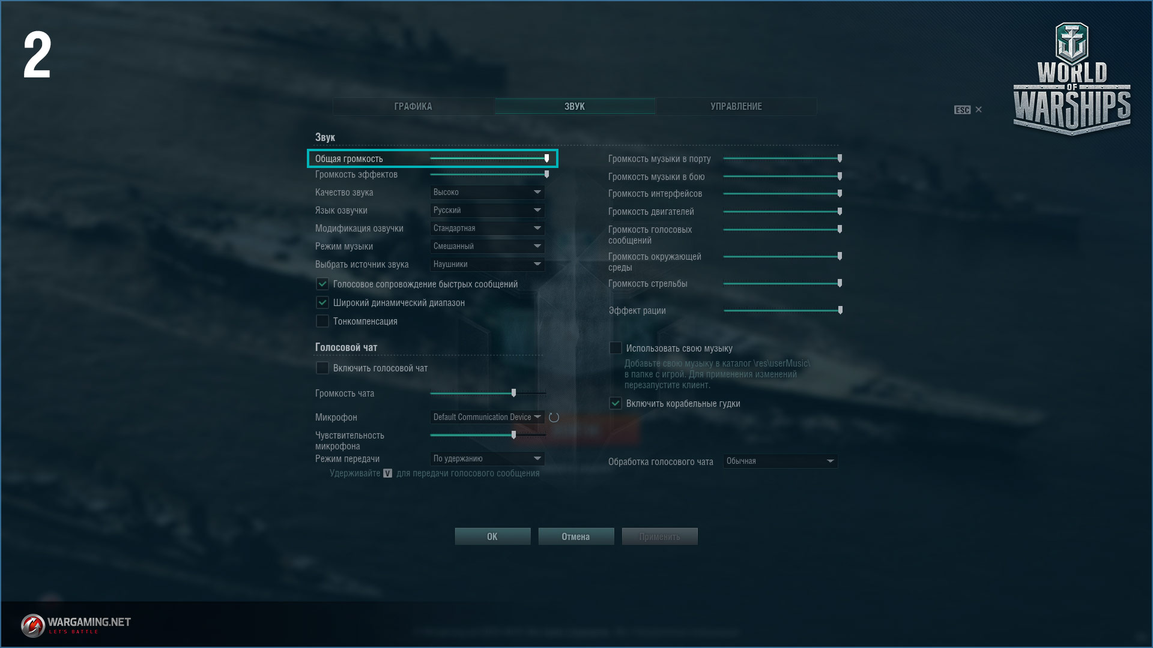Uncheck Широкий динамический диапазон
The width and height of the screenshot is (1153, 648).
tap(322, 303)
